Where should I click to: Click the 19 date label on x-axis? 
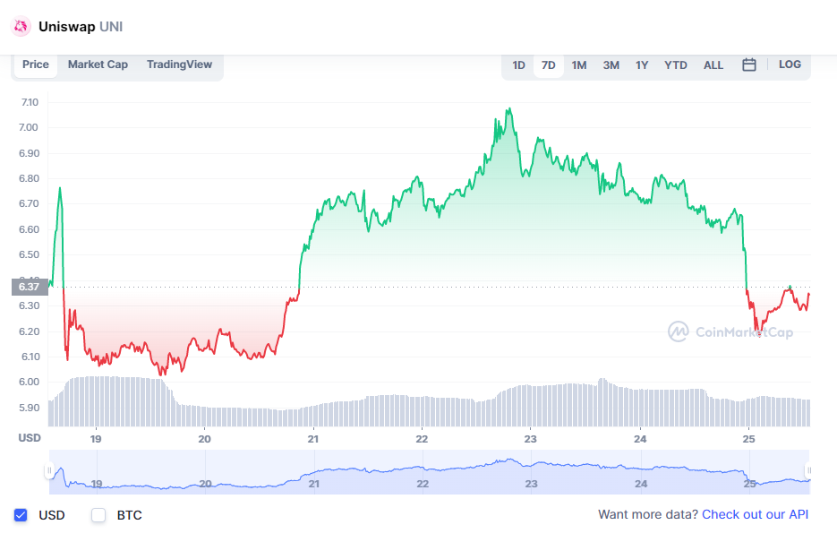click(x=96, y=439)
